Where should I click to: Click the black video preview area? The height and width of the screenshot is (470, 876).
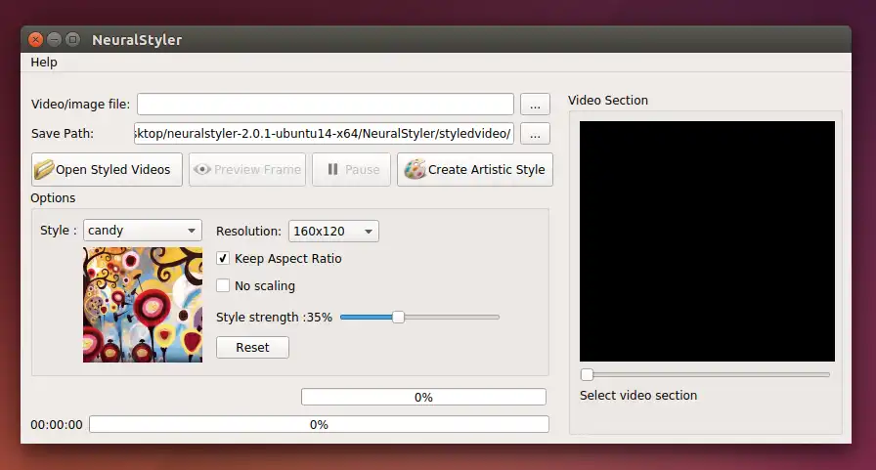tap(707, 241)
